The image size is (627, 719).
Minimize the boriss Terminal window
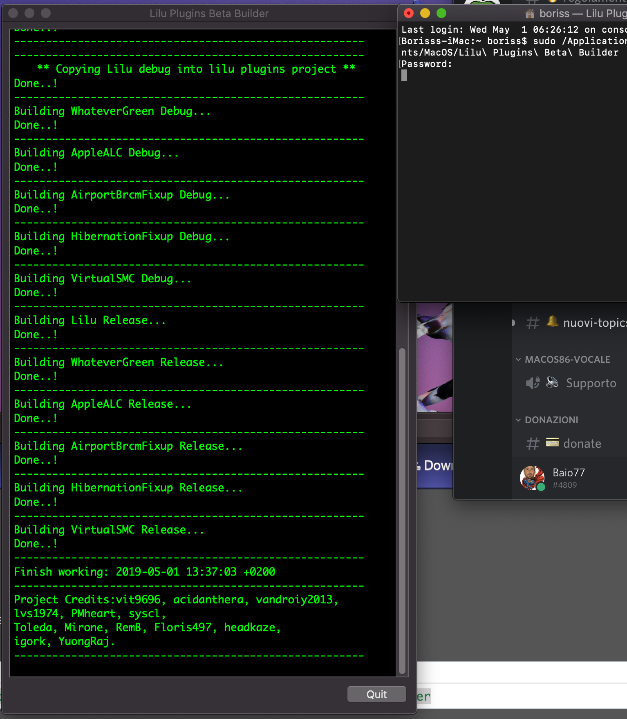[x=425, y=13]
